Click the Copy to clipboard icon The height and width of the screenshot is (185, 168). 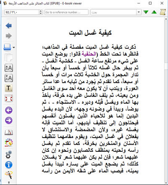point(9,57)
